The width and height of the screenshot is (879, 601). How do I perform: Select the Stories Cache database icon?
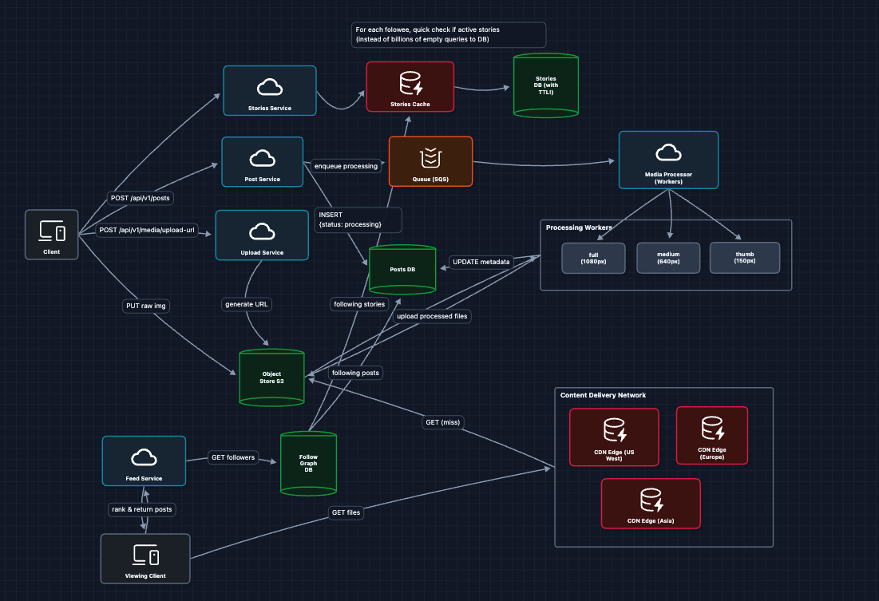click(x=410, y=82)
